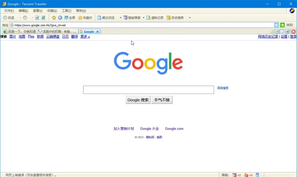The height and width of the screenshot is (178, 297).
Task: Close the Google tab with X
Action: click(97, 32)
